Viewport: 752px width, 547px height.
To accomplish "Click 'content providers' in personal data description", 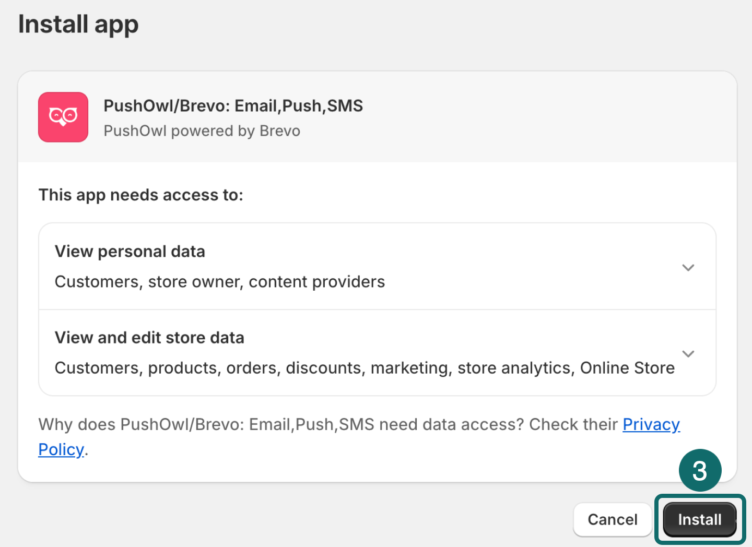I will pos(316,282).
